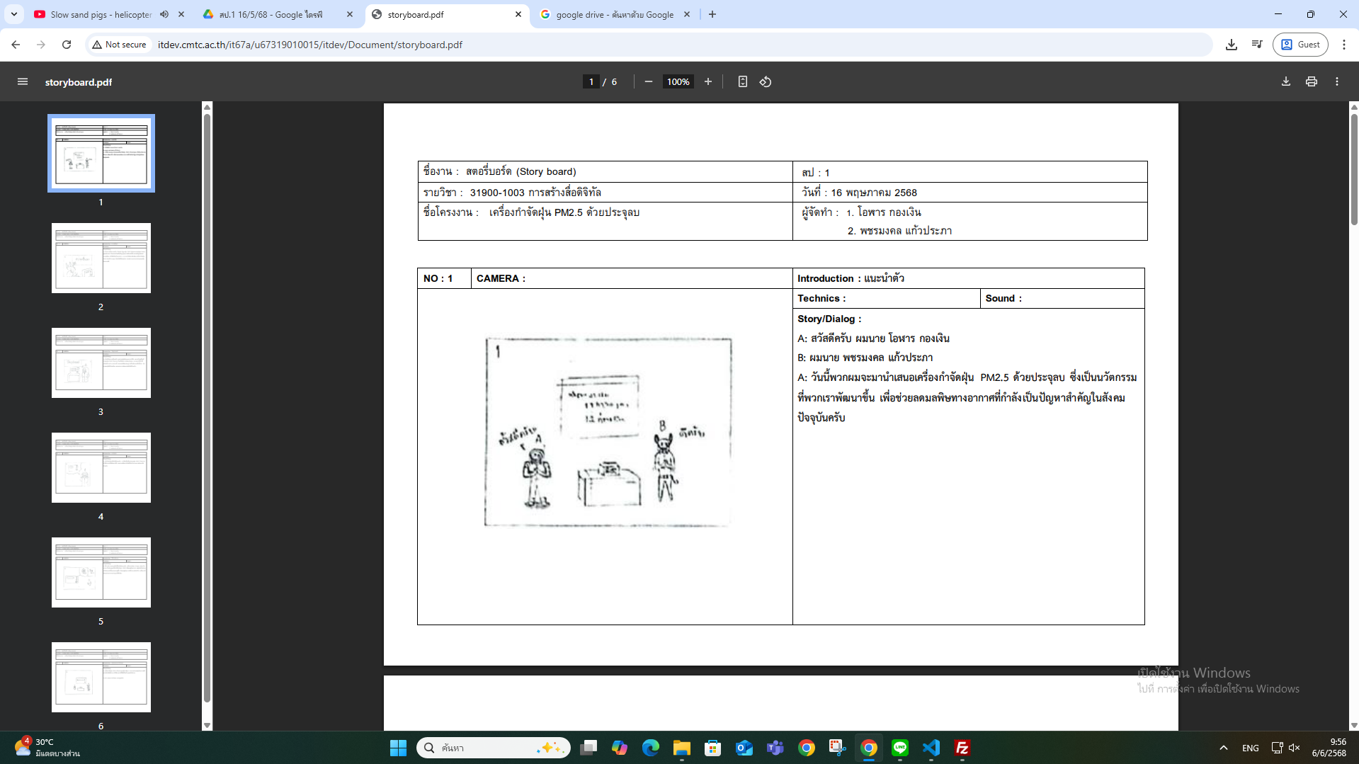Click the zoom out minus button
Viewport: 1359px width, 764px height.
coord(648,81)
